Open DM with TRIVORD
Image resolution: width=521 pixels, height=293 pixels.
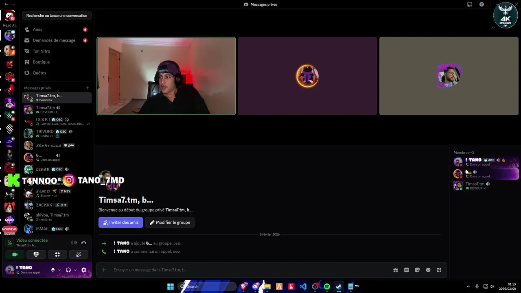[x=57, y=133]
